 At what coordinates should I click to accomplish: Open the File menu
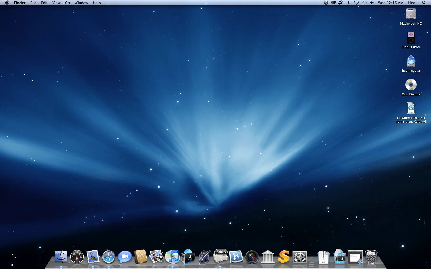[x=33, y=3]
